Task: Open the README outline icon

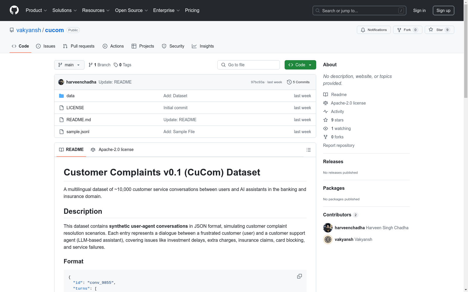Action: click(x=309, y=150)
